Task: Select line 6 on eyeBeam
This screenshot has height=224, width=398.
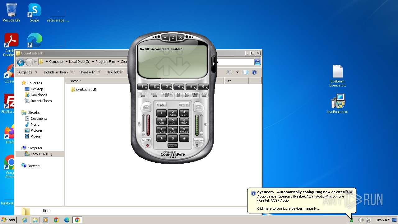Action: tap(203, 87)
